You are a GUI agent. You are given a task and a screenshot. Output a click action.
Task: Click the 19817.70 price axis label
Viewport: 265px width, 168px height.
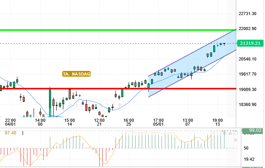pos(247,74)
